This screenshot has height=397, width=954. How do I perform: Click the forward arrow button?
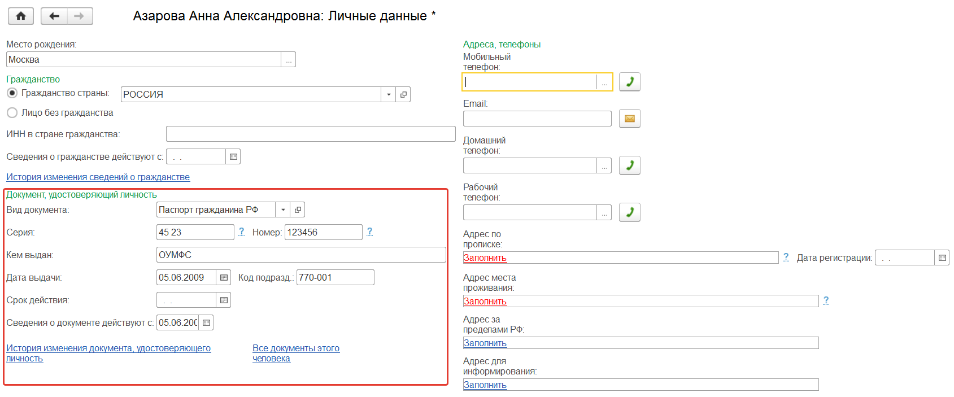point(80,16)
